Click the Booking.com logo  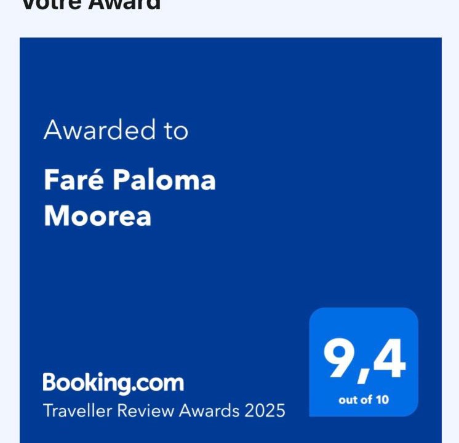pos(113,383)
